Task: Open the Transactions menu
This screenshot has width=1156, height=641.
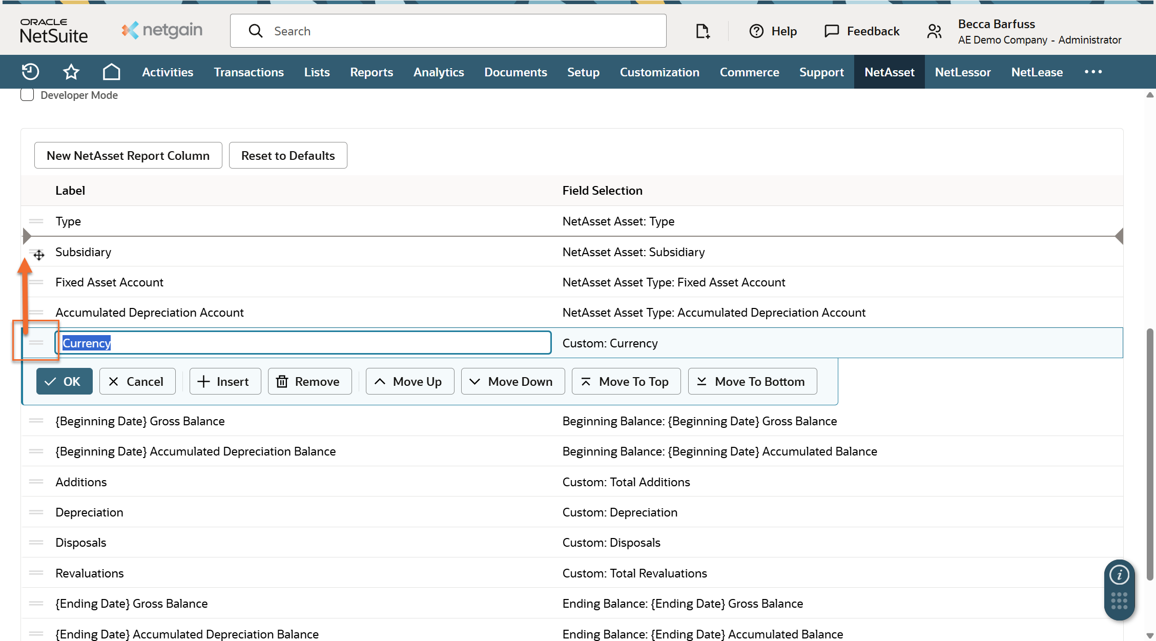Action: (x=249, y=72)
